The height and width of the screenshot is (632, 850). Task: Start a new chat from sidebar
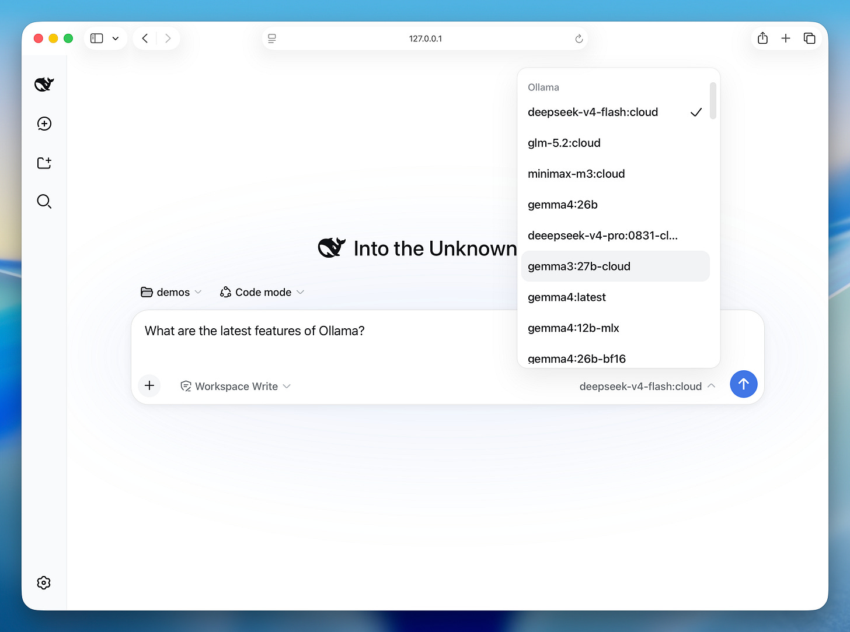(x=44, y=124)
